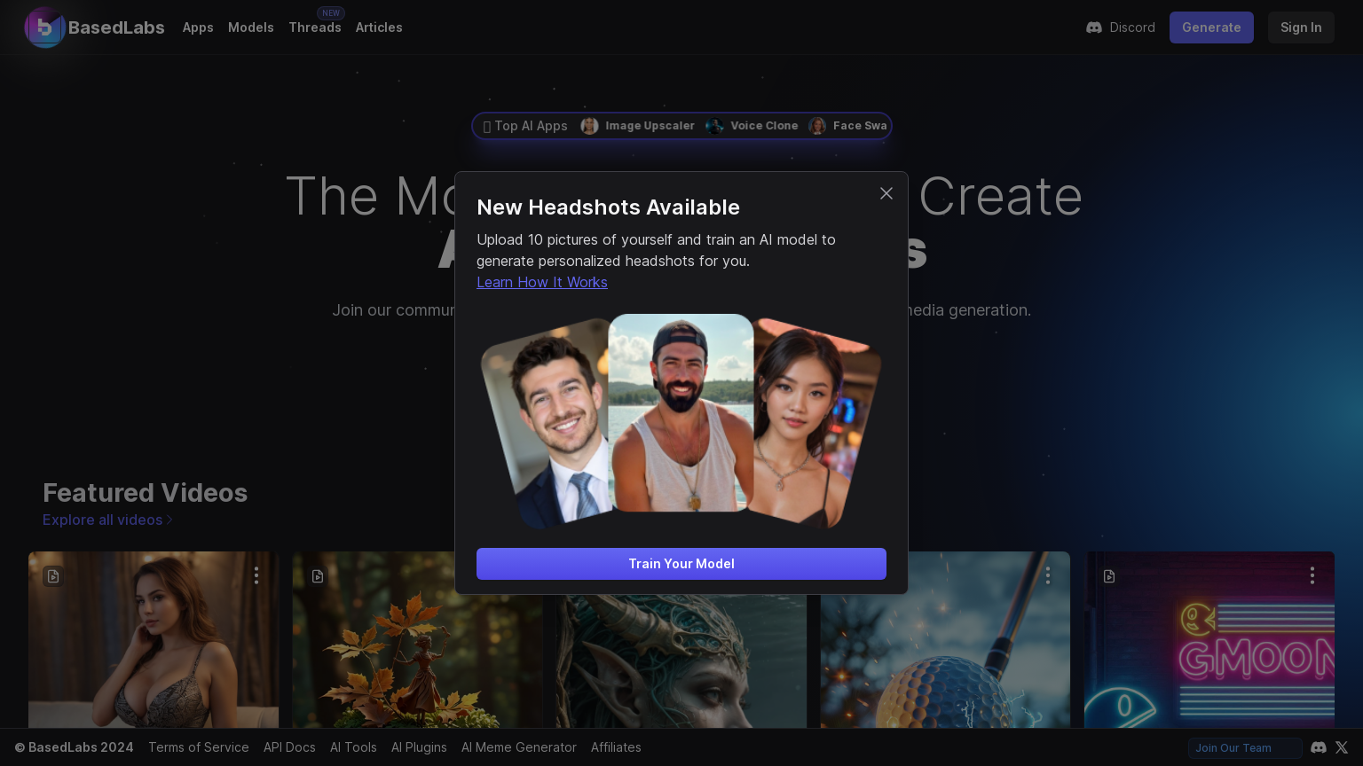Expand Explore all videos with the chevron

coord(169,520)
